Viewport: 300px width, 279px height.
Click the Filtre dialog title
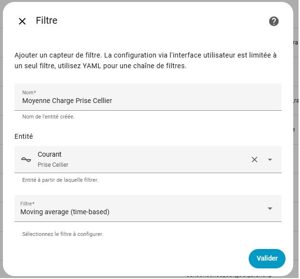tap(46, 21)
